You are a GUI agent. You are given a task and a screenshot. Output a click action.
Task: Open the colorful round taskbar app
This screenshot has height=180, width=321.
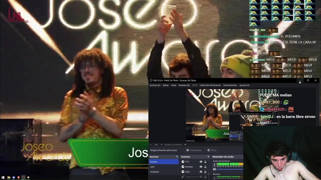tap(28, 177)
